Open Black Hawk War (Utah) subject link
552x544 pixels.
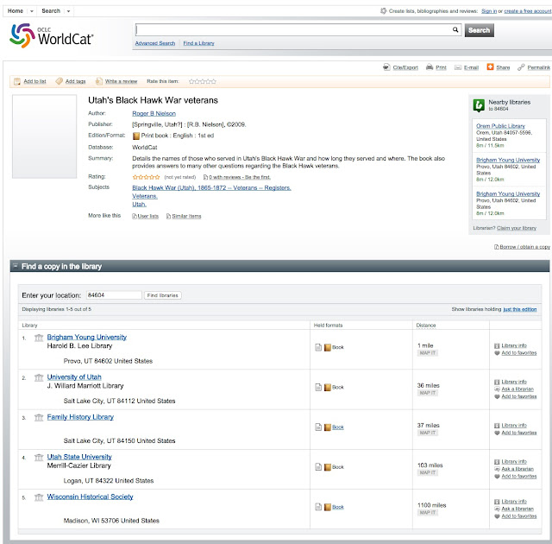click(x=211, y=188)
